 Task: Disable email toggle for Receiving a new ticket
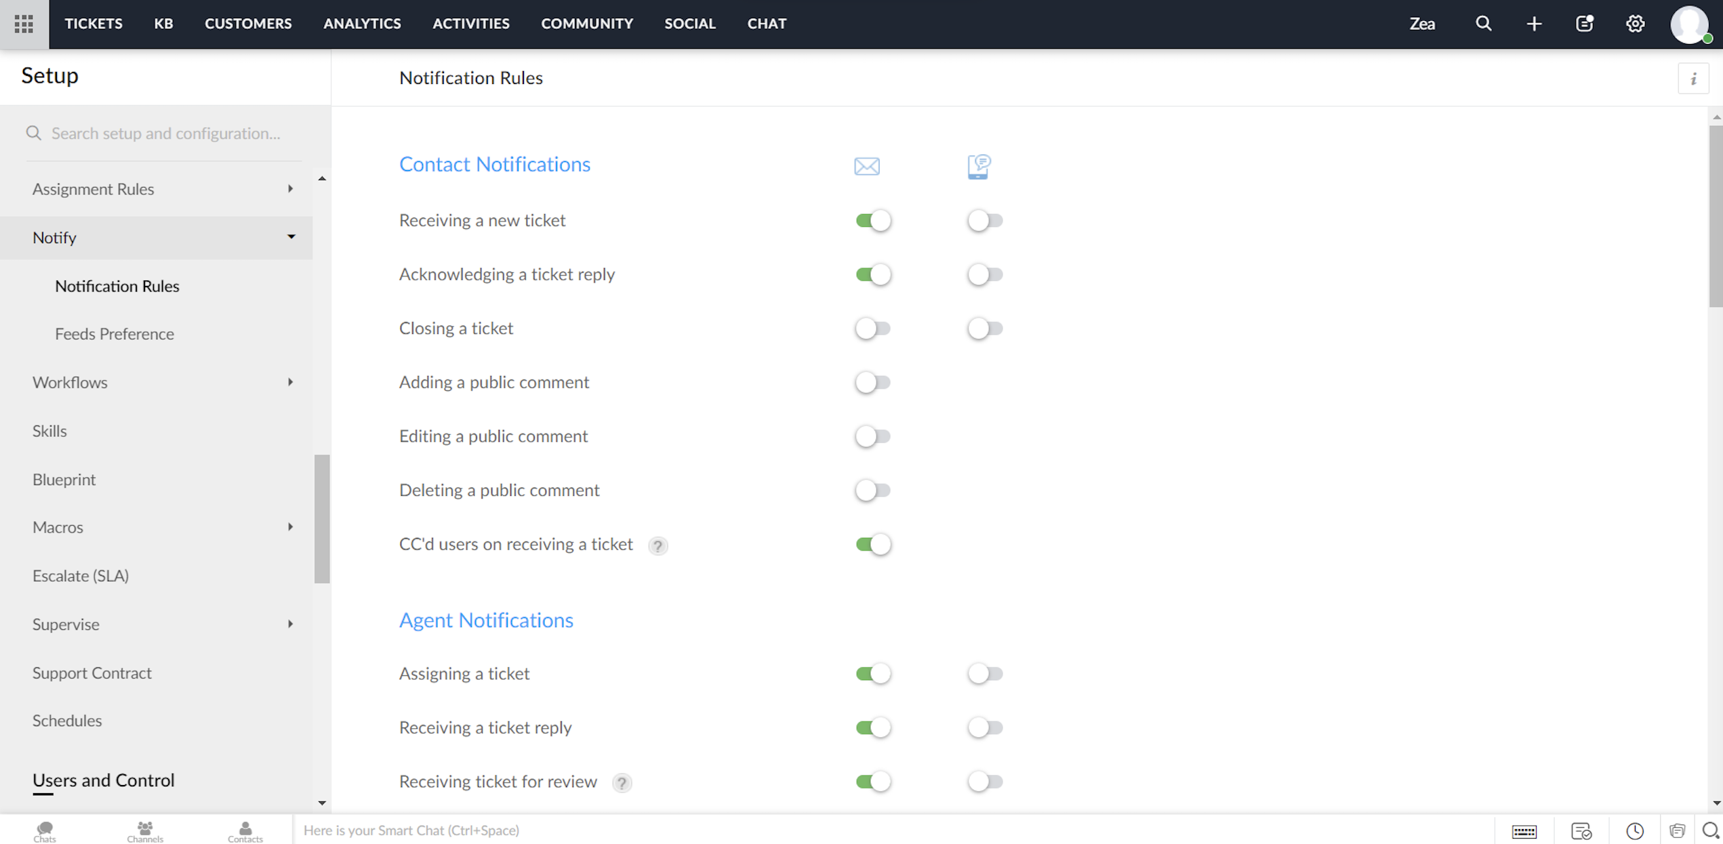(872, 221)
